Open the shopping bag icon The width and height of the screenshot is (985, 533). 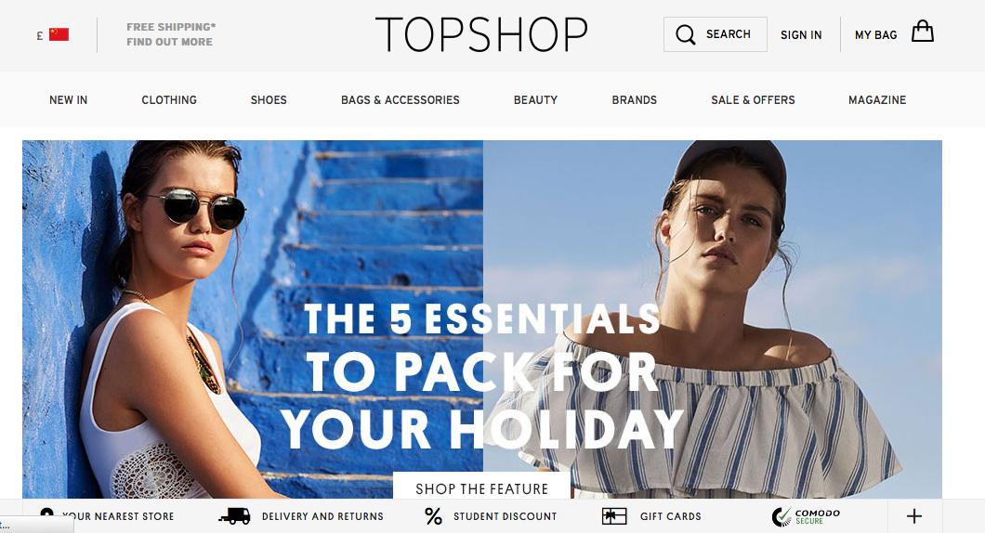pos(922,32)
